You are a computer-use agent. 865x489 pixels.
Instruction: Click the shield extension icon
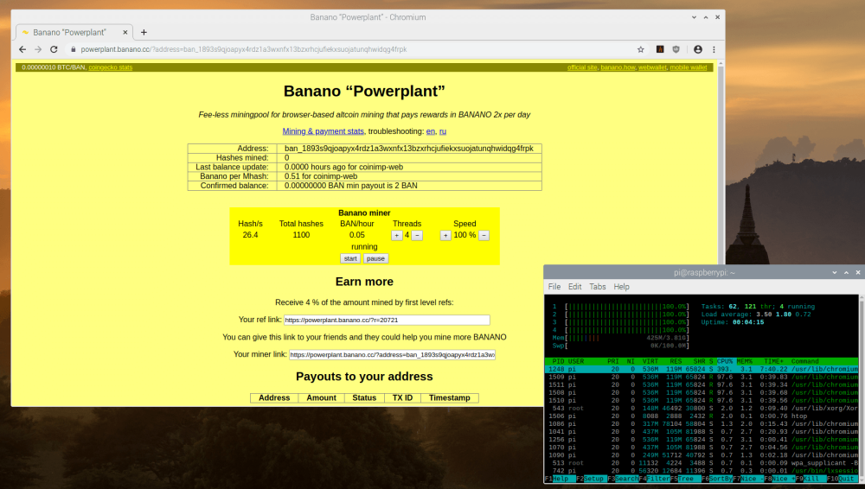point(676,49)
